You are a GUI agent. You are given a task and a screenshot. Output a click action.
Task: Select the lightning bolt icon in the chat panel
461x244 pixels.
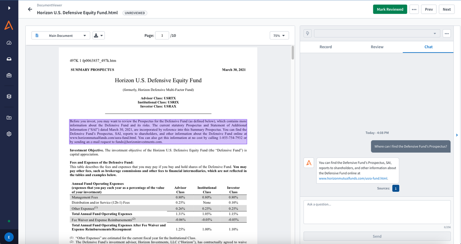[x=307, y=33]
